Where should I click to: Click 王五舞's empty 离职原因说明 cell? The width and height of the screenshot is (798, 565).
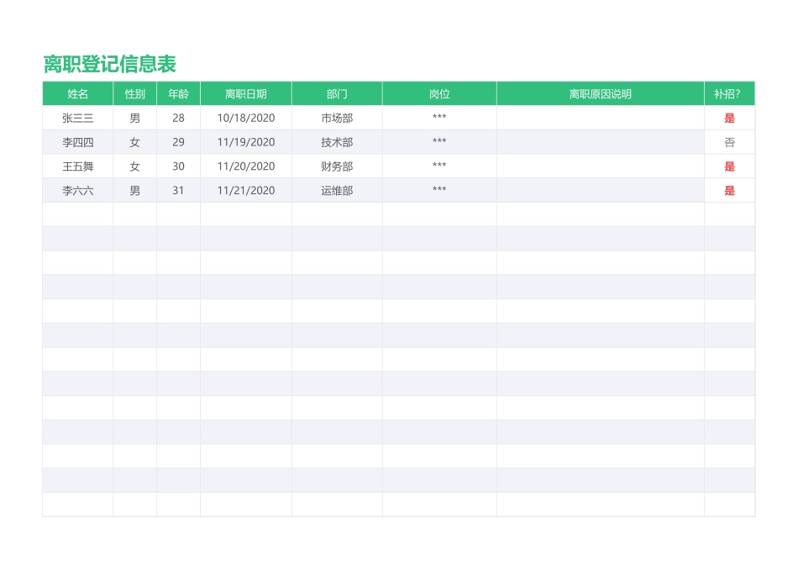tap(600, 166)
